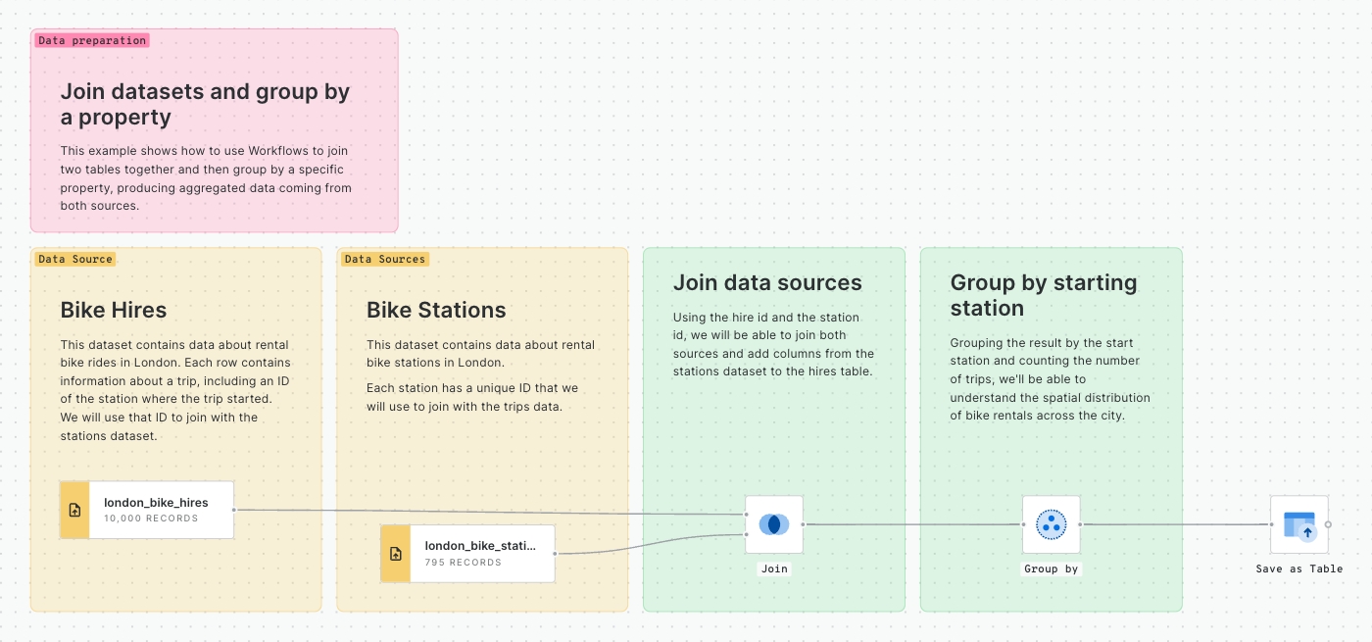Click the 'Group by starting station' heading
The image size is (1372, 642).
click(1043, 295)
